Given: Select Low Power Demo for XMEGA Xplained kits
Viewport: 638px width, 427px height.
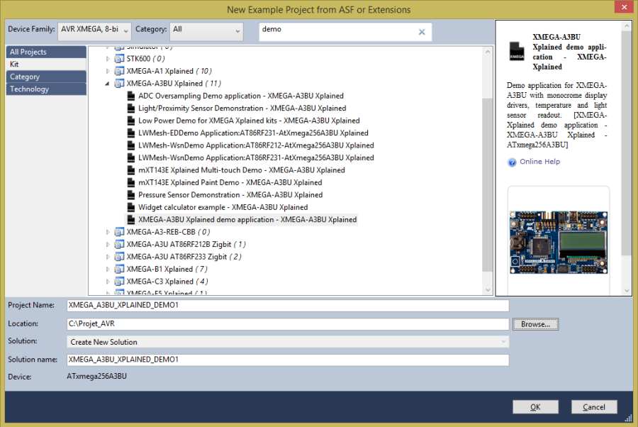Looking at the screenshot, I should click(x=248, y=121).
